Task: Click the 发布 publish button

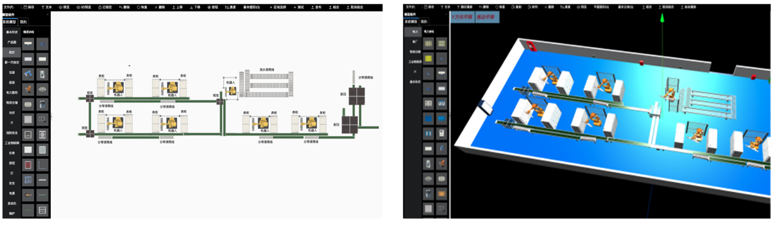Action: click(x=316, y=7)
